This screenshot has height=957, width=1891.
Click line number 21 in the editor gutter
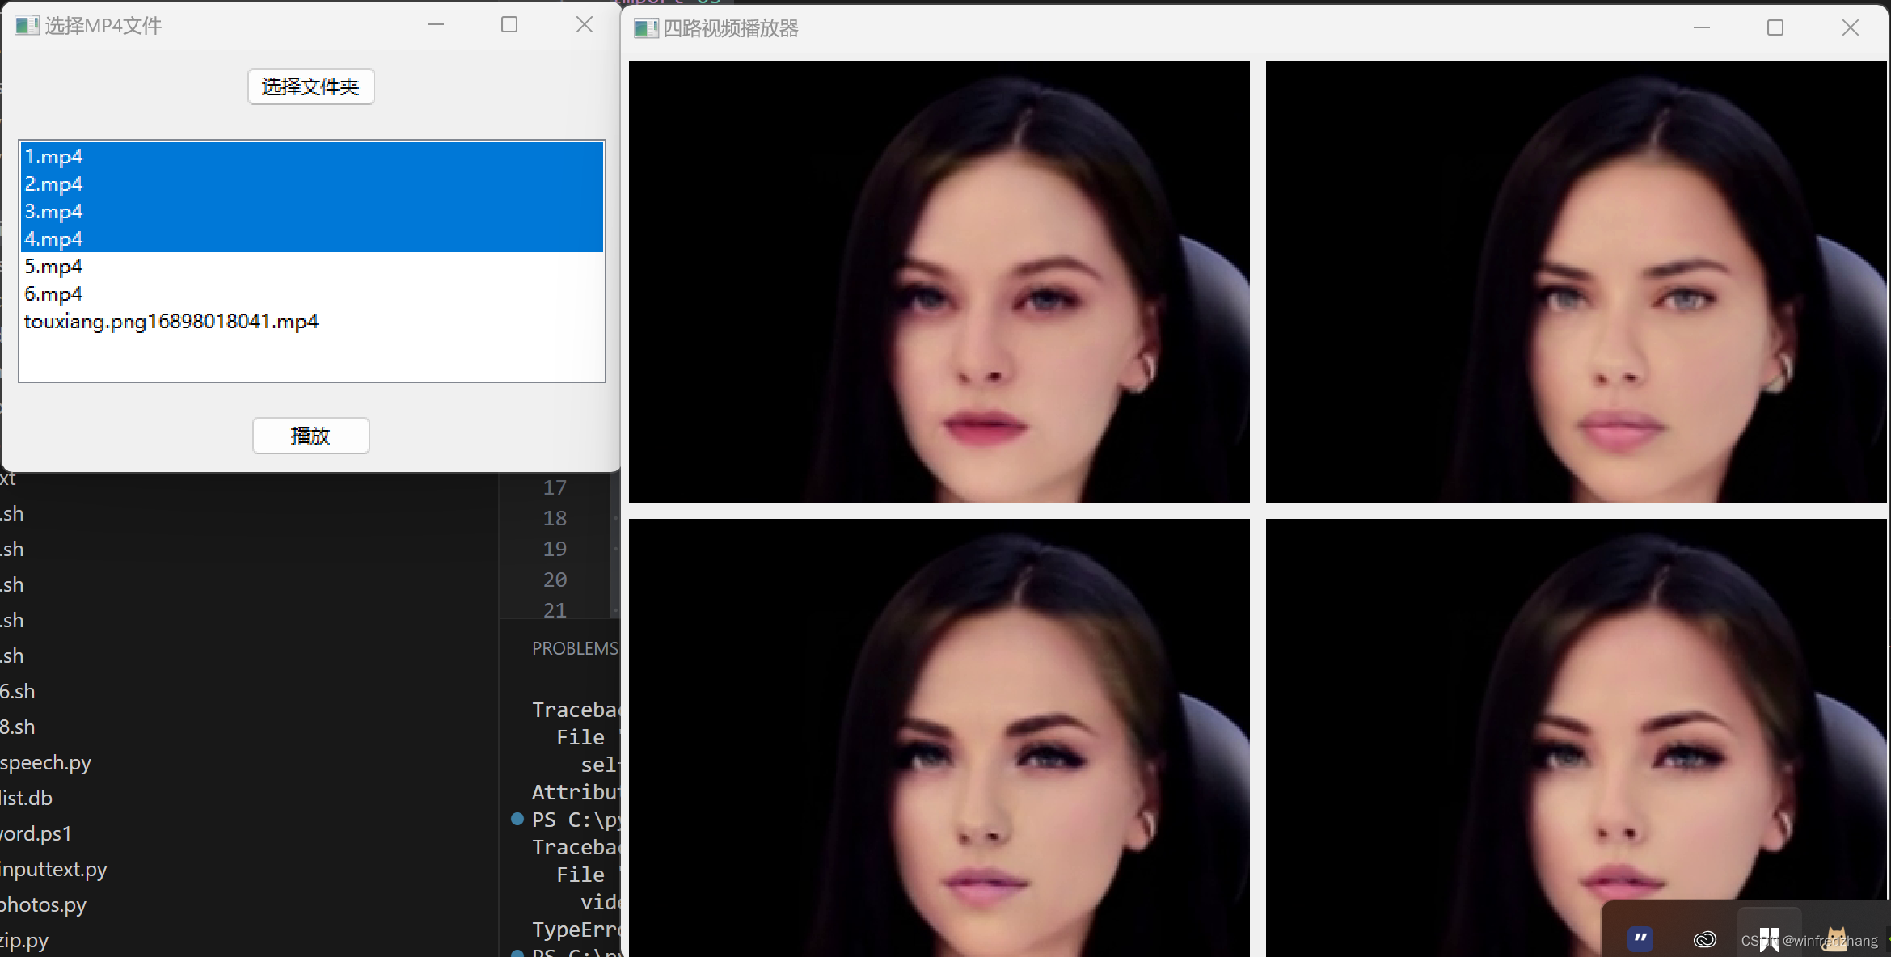[555, 610]
